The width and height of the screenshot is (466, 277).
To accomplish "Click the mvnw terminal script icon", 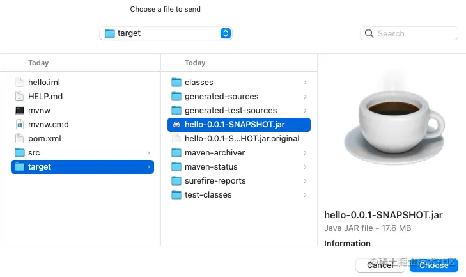I will (x=20, y=111).
